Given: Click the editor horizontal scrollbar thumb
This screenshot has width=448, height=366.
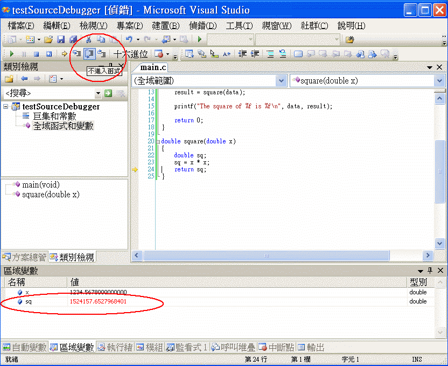Looking at the screenshot, I should (267, 255).
